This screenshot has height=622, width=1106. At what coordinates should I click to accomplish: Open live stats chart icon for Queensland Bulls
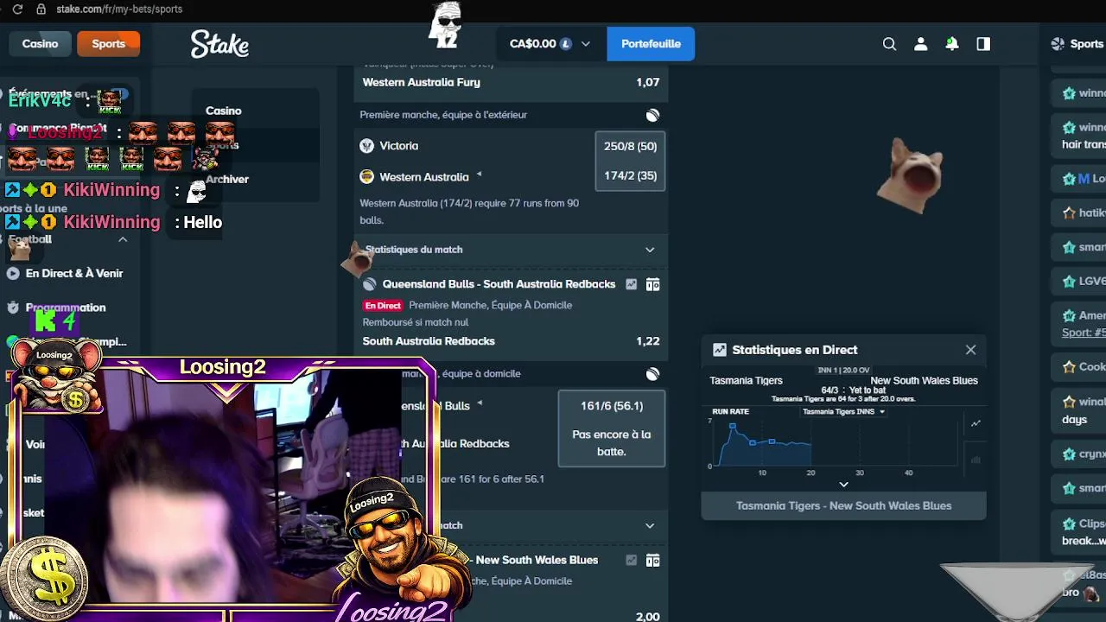(x=632, y=284)
